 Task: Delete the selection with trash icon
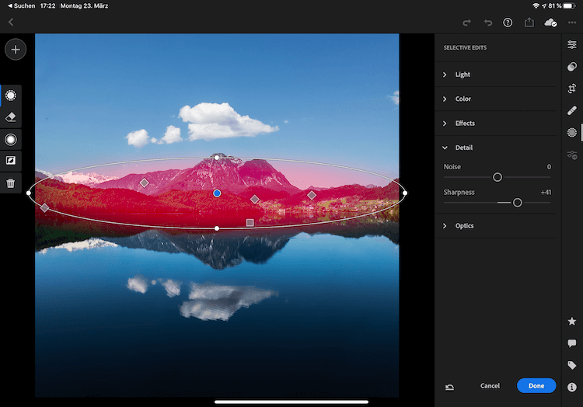pos(11,183)
